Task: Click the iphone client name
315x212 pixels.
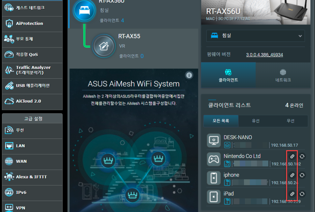Action: click(231, 175)
